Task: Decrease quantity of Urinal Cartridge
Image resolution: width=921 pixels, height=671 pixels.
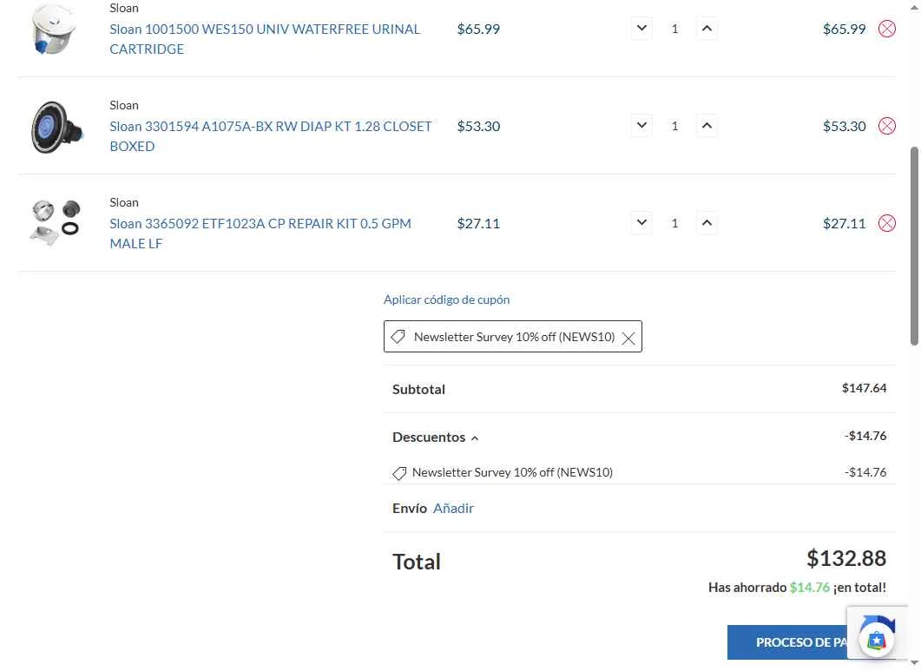Action: 641,28
